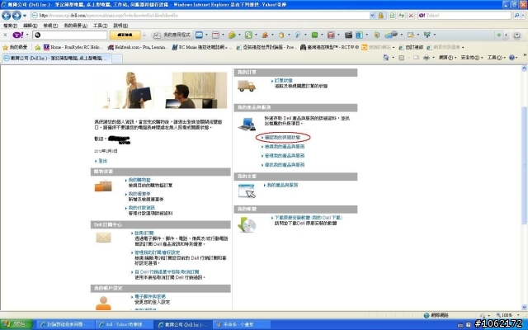Expand the Page (網頁) command bar menu

click(x=448, y=58)
